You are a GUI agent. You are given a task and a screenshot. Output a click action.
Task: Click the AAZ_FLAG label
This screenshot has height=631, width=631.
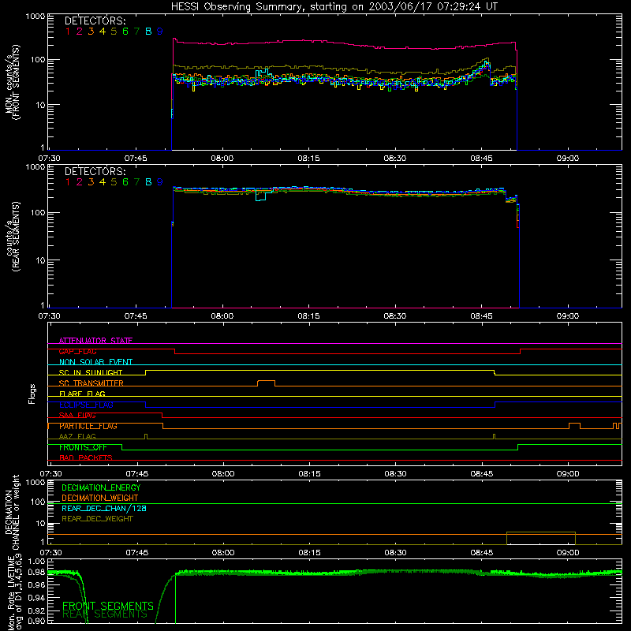click(77, 436)
